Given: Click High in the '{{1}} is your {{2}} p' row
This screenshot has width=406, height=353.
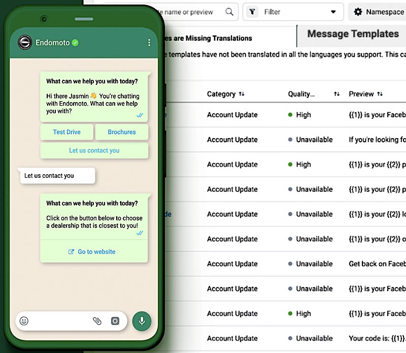Looking at the screenshot, I should tap(303, 165).
